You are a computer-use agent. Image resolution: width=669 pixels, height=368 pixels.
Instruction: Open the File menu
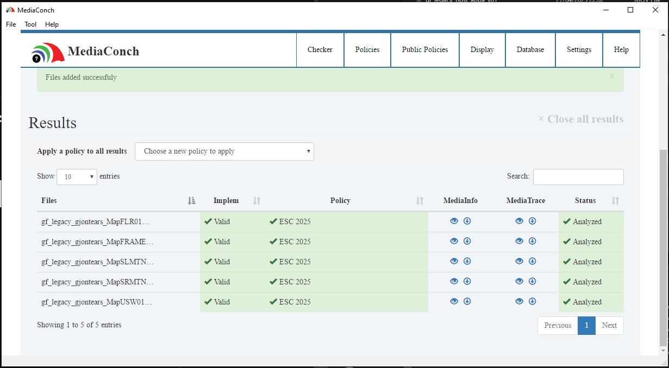[x=11, y=24]
